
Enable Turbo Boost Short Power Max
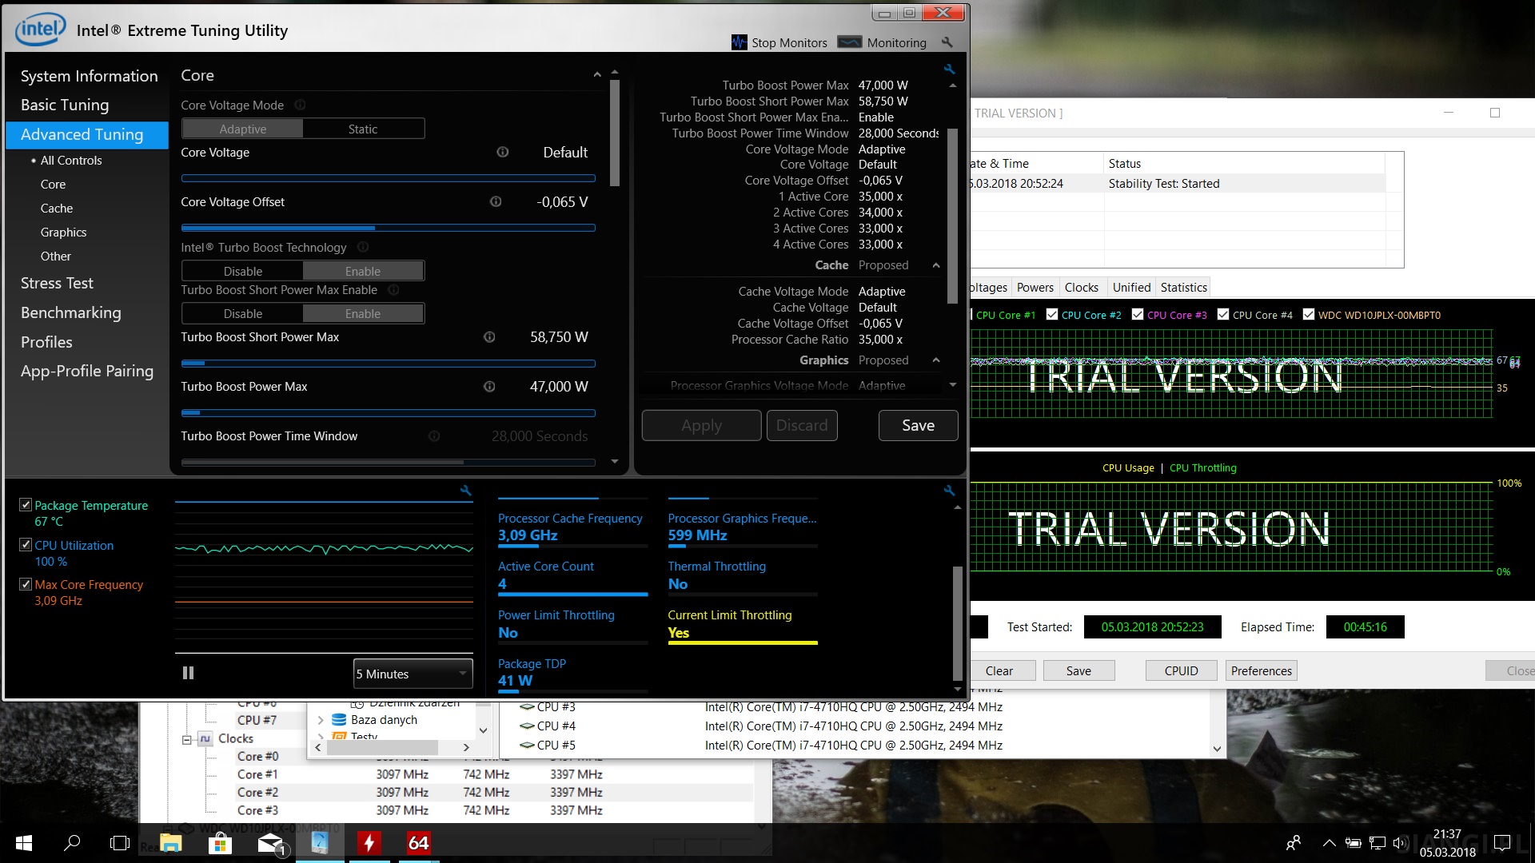pos(363,313)
